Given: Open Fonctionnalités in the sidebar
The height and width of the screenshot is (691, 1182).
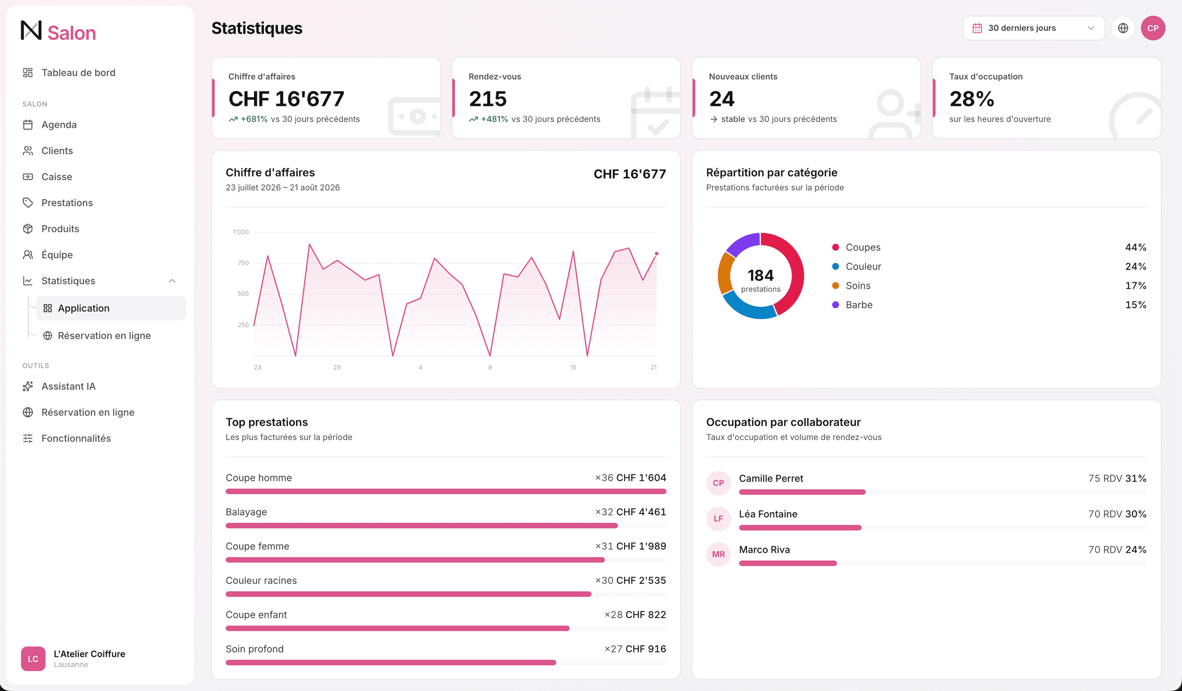Looking at the screenshot, I should tap(76, 439).
